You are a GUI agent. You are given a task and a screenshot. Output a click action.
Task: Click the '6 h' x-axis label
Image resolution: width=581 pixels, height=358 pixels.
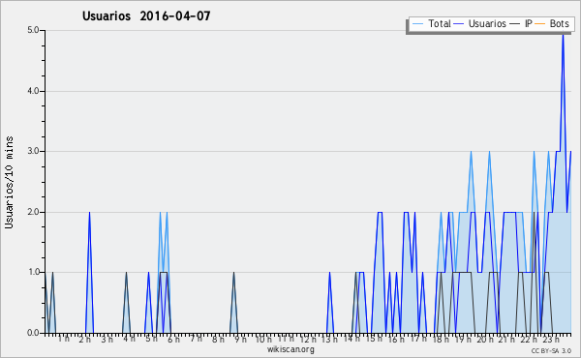pyautogui.click(x=173, y=340)
